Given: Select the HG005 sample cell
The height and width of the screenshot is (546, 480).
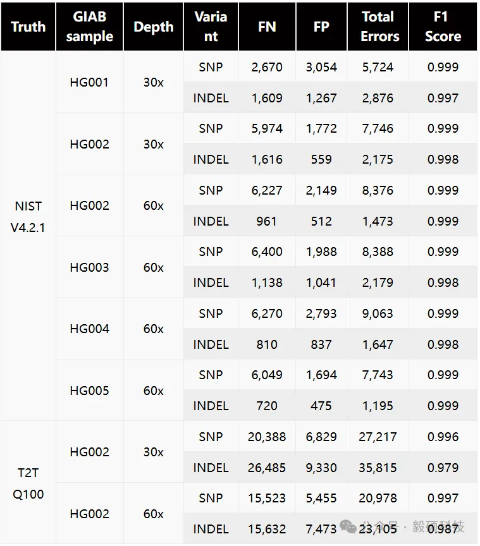Looking at the screenshot, I should pos(90,391).
